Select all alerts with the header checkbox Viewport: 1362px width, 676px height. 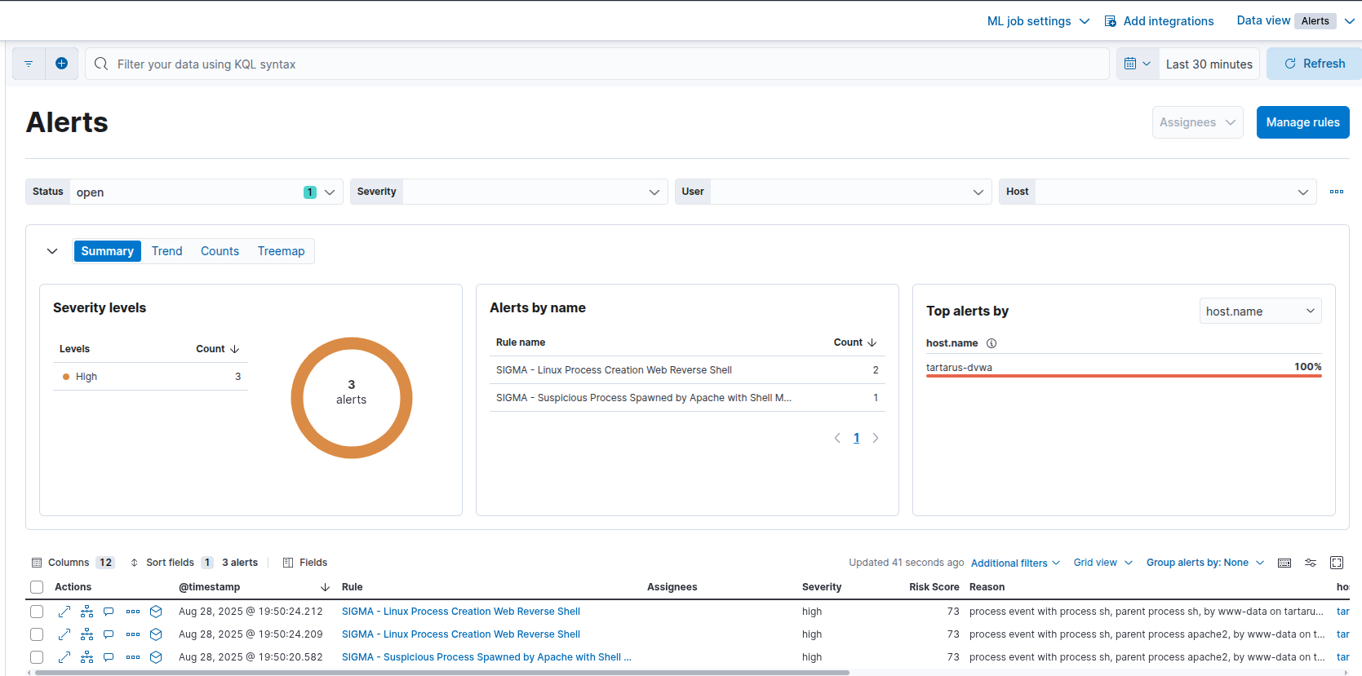[37, 587]
